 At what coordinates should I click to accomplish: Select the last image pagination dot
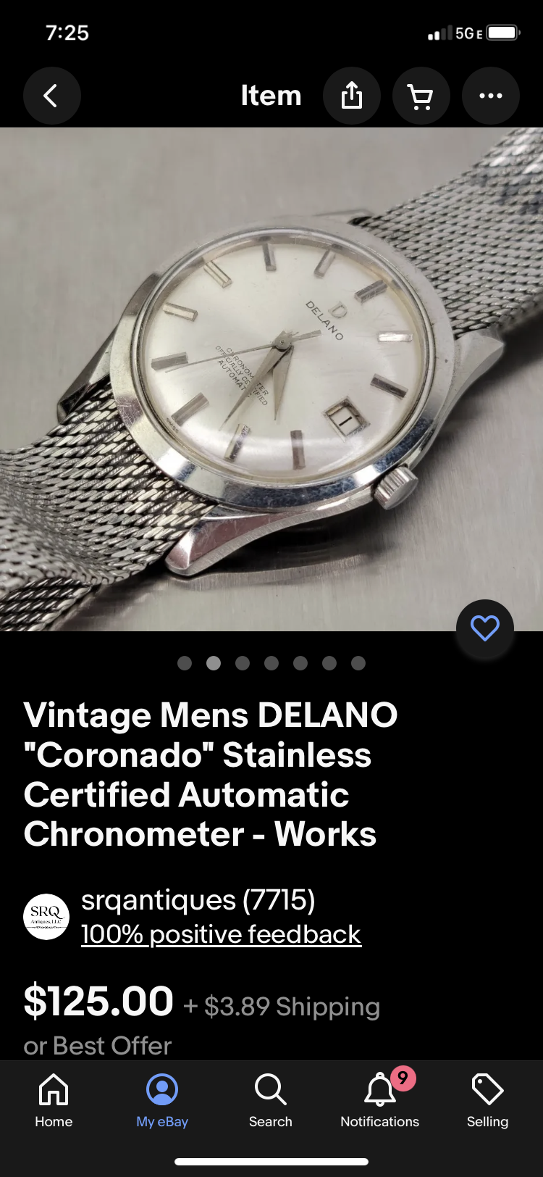358,663
